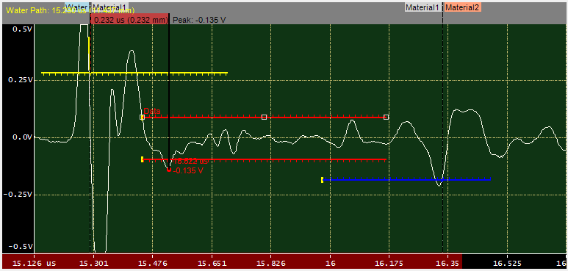Click the 16.525 time axis label

tap(508, 263)
